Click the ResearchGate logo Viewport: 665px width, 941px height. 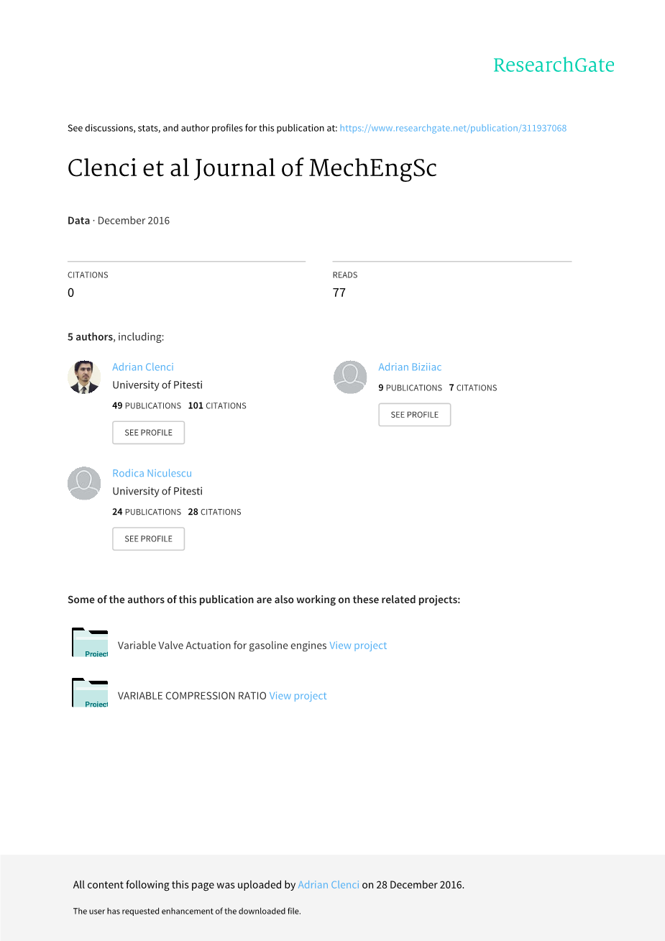(x=554, y=65)
